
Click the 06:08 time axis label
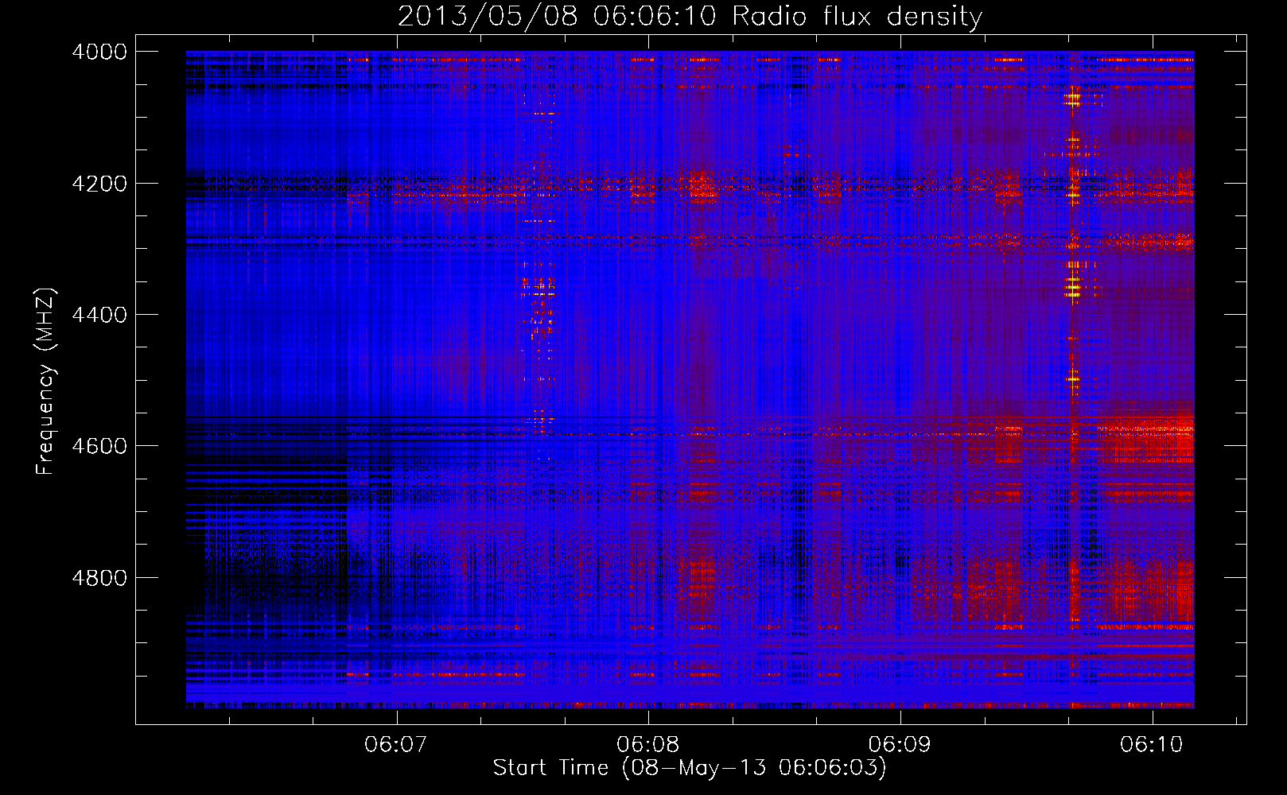(x=647, y=744)
